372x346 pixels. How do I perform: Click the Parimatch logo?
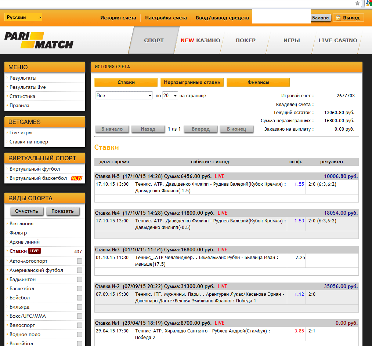pos(39,41)
